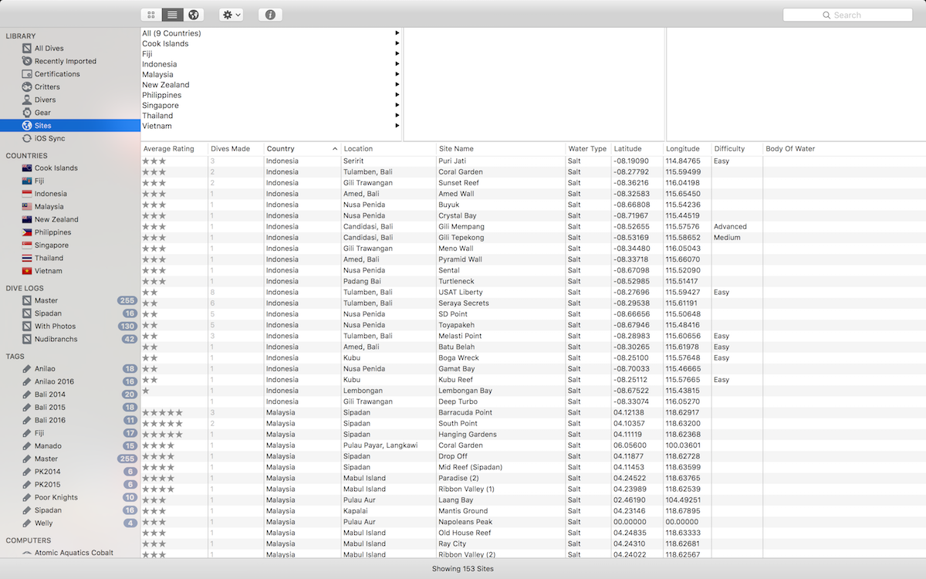Screen dimensions: 926x579
Task: Select the Lembongan Bay site row
Action: [x=533, y=391]
